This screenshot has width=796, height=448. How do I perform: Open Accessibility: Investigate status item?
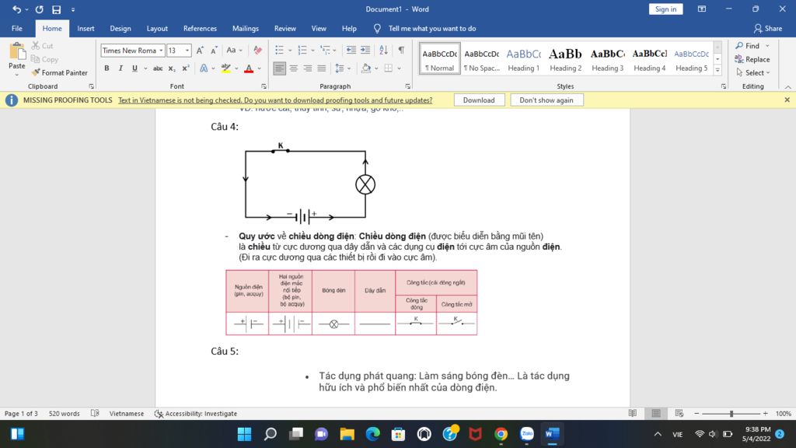tap(196, 414)
